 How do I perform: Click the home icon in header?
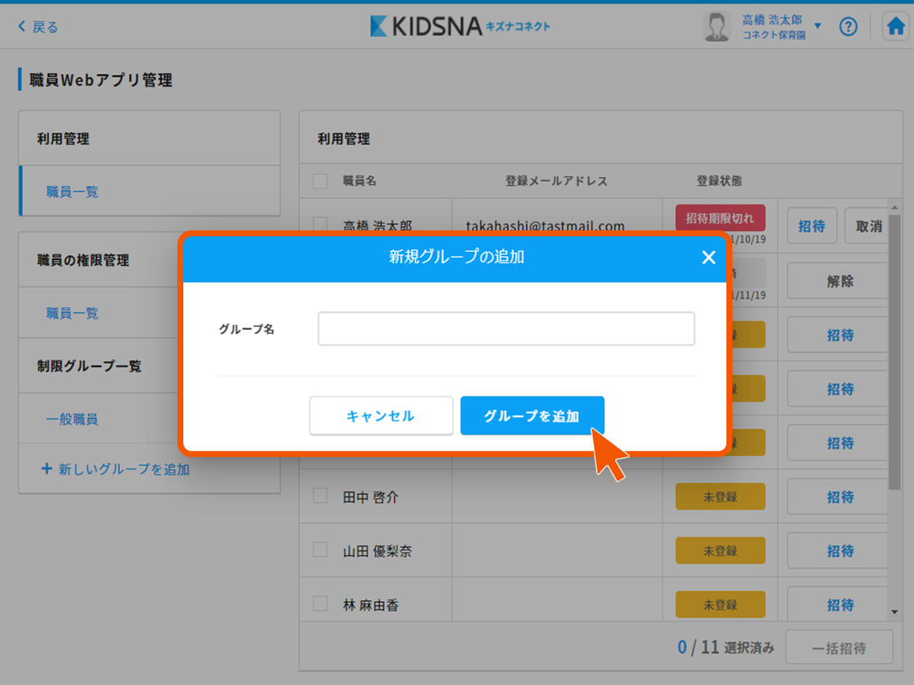pyautogui.click(x=895, y=27)
